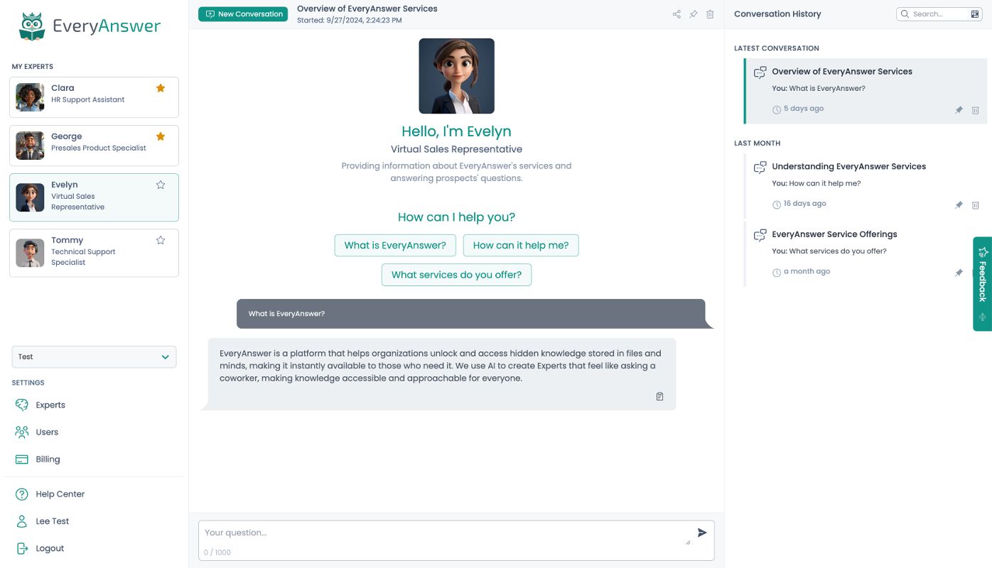Open the Experts settings page

(x=50, y=405)
